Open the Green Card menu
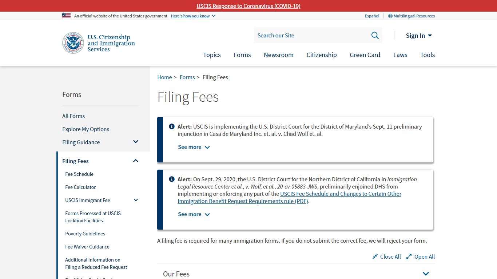 365,55
